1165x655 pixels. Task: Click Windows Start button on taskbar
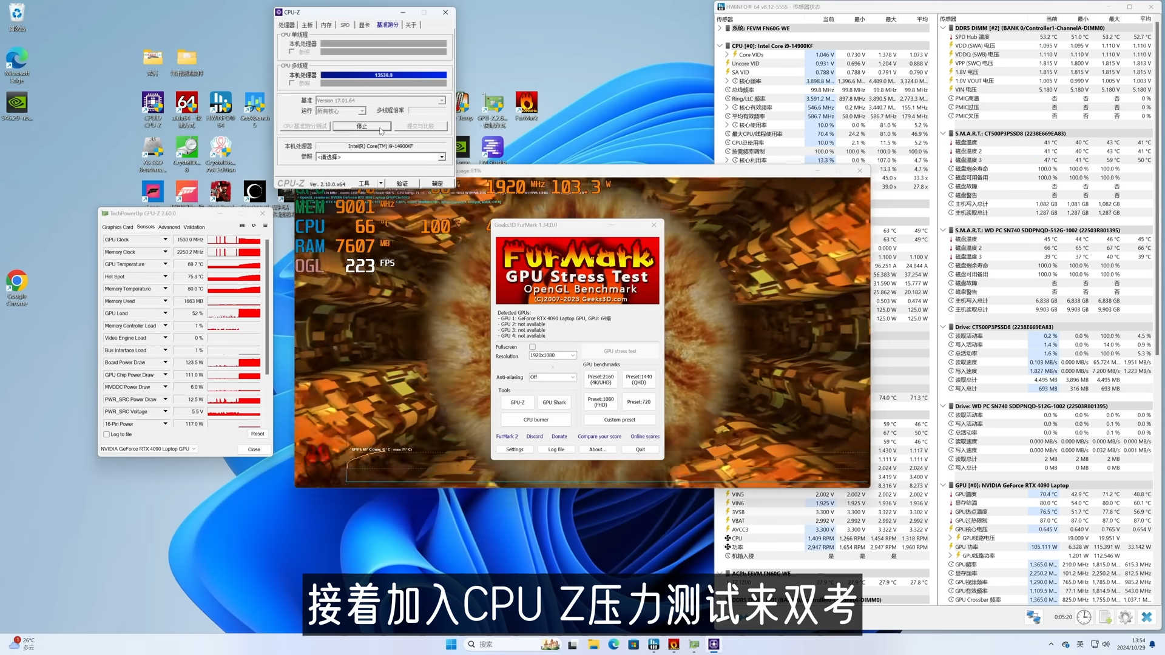[x=451, y=644]
